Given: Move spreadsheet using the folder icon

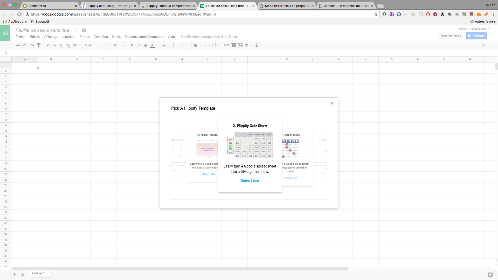Looking at the screenshot, I should tap(84, 30).
